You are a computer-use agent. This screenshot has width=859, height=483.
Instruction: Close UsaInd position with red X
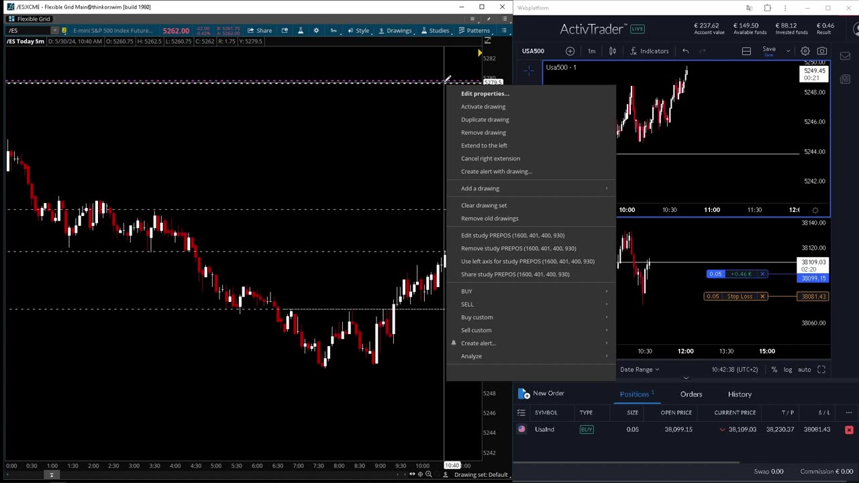point(849,430)
